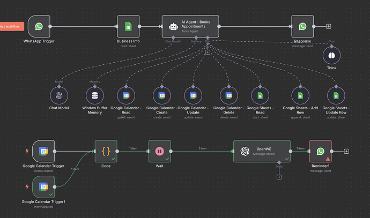
Task: Select the WhatsApp Trigger node
Action: [39, 26]
